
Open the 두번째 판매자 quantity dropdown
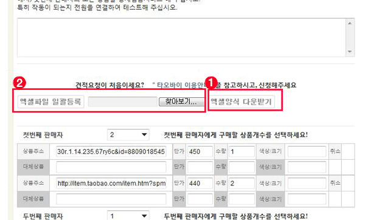[x=128, y=216]
